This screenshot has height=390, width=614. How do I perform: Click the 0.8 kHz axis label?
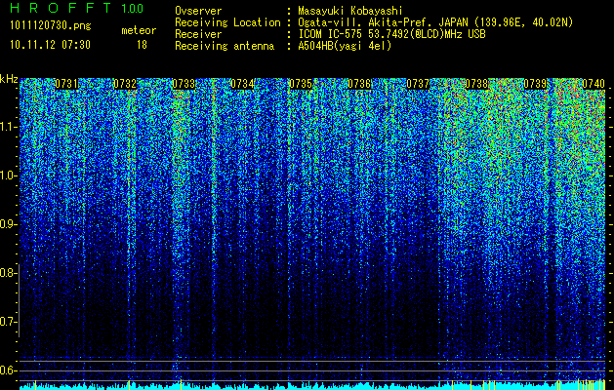(x=8, y=273)
